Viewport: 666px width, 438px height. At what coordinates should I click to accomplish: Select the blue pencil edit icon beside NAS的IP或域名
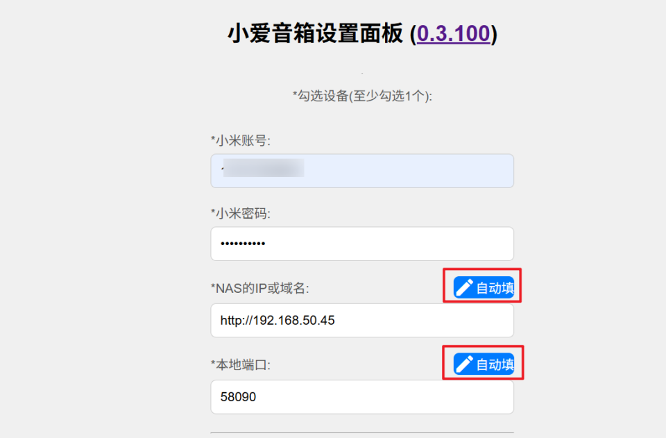(x=463, y=287)
